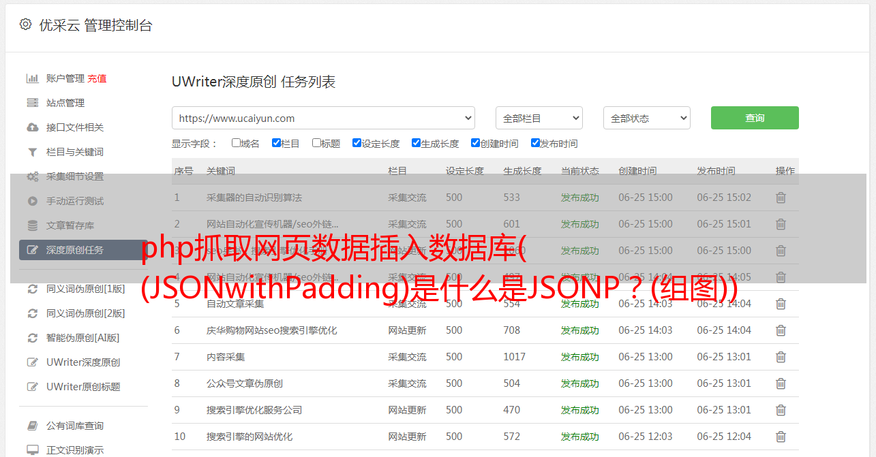Open 栏目与关键词 in the sidebar
876x457 pixels.
click(x=75, y=152)
